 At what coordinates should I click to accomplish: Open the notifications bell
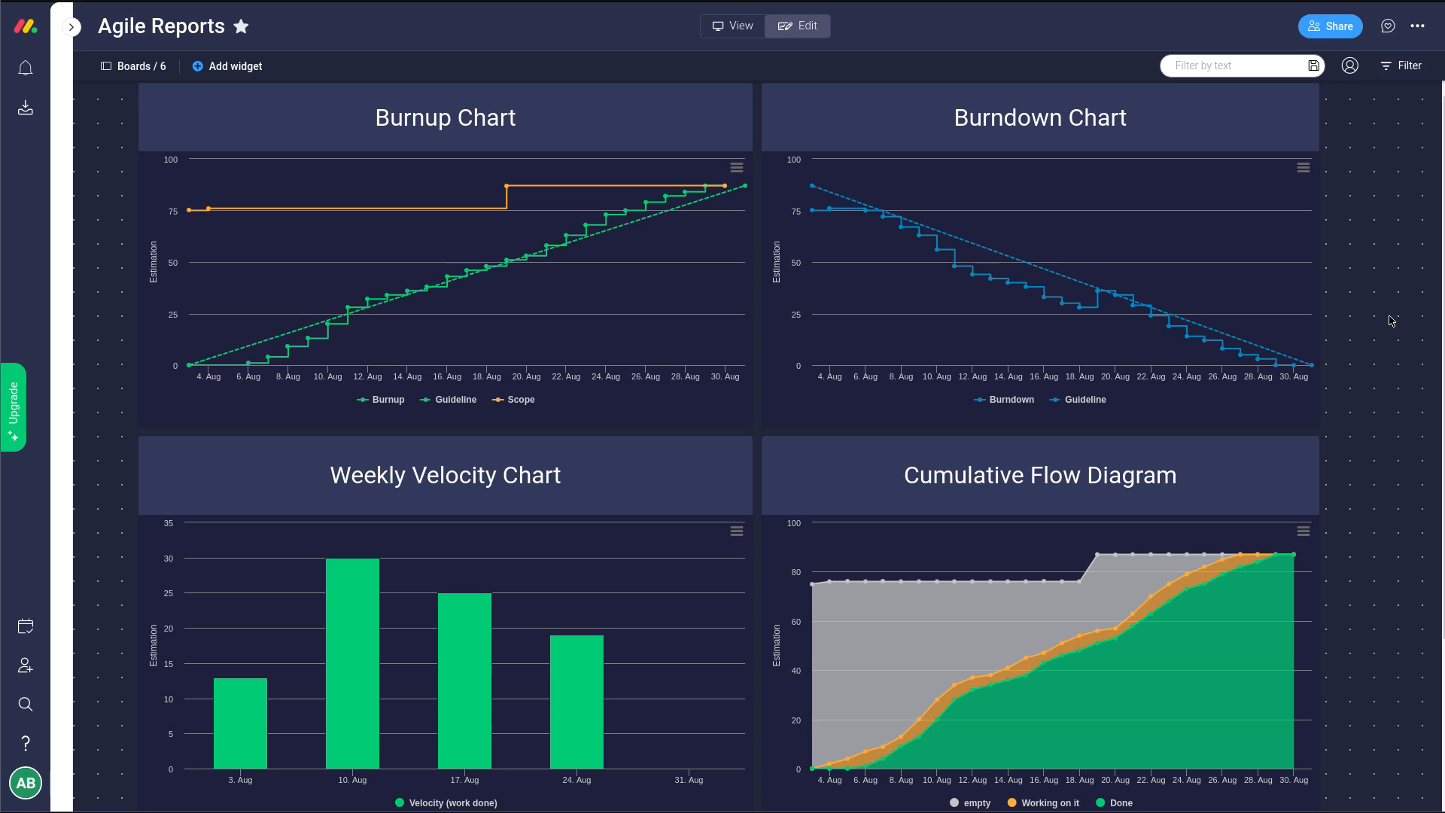[x=25, y=69]
